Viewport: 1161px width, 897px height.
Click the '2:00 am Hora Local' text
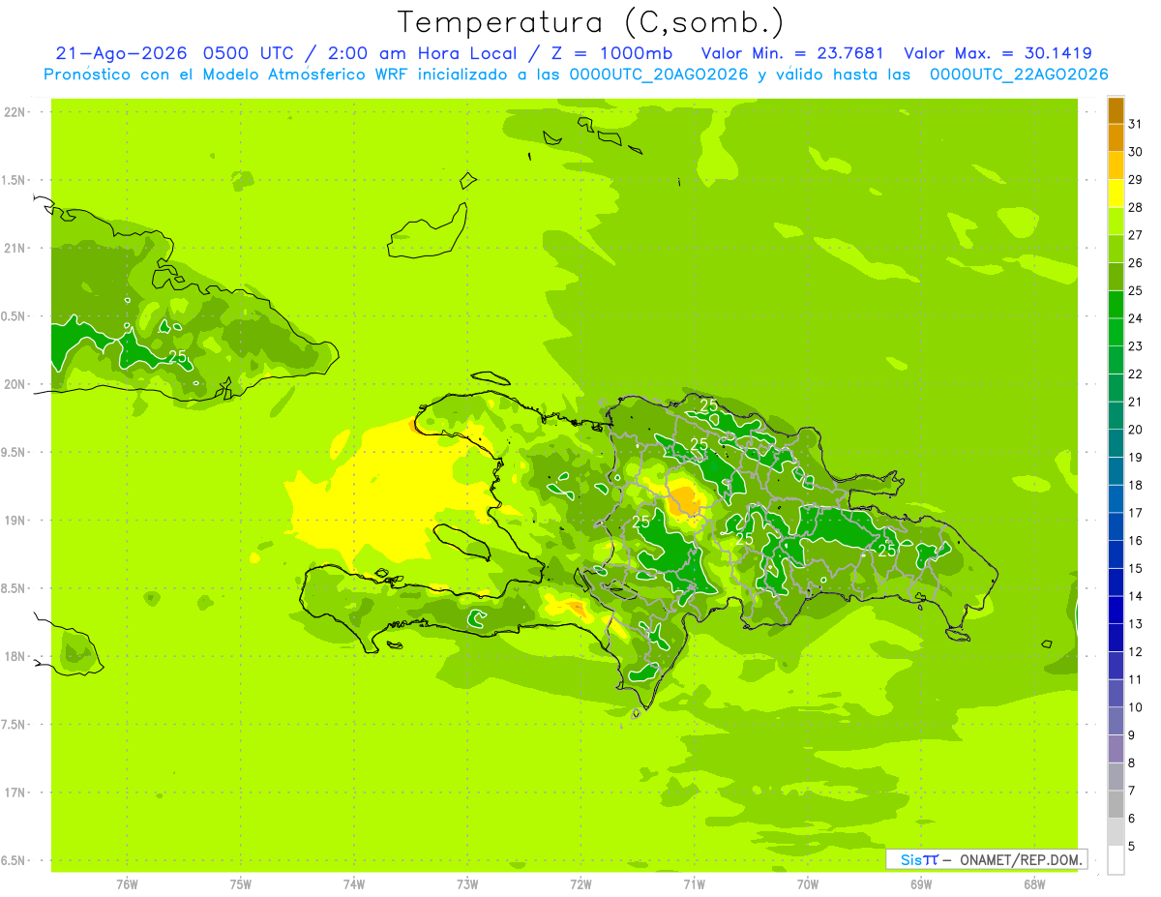pos(427,53)
